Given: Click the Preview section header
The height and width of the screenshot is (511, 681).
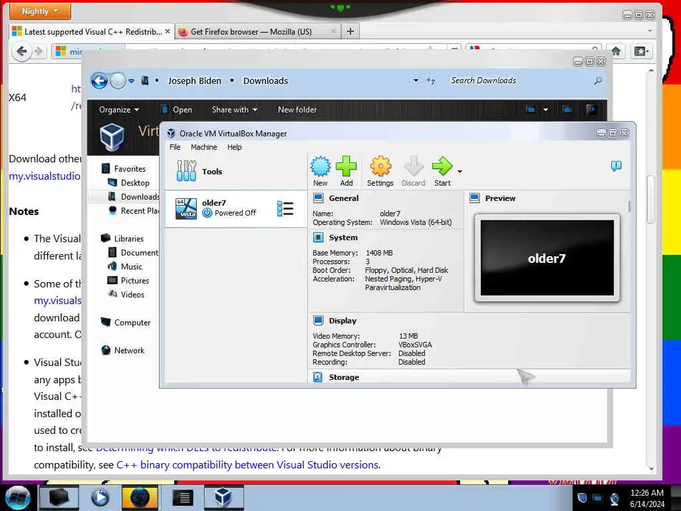Looking at the screenshot, I should pyautogui.click(x=500, y=198).
